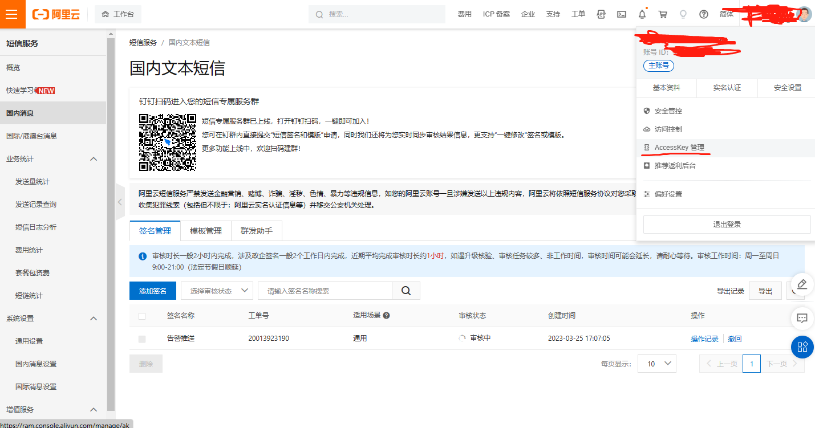Screen dimensions: 815x428
Task: Click the 添加签名 button
Action: 153,291
